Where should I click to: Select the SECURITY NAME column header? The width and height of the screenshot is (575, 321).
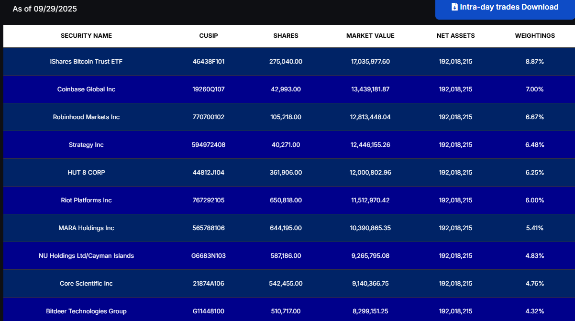(x=86, y=36)
